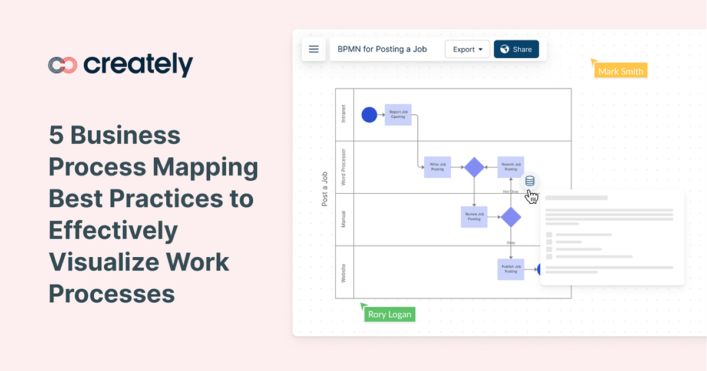Screen dimensions: 707x371
Task: Select the Report Job Opening task box
Action: (x=398, y=114)
